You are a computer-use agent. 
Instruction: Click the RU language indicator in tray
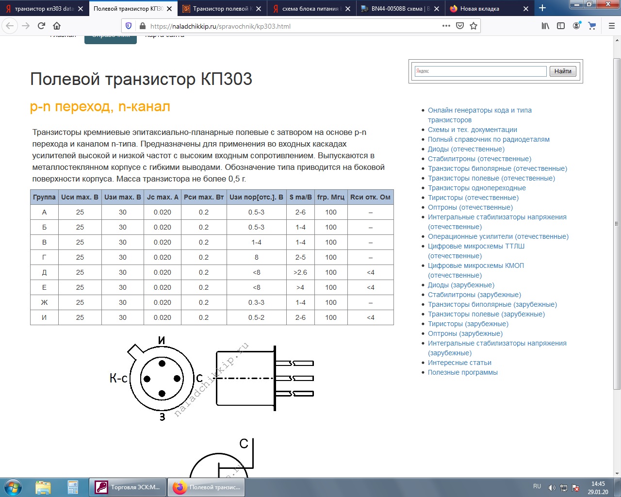click(x=537, y=486)
